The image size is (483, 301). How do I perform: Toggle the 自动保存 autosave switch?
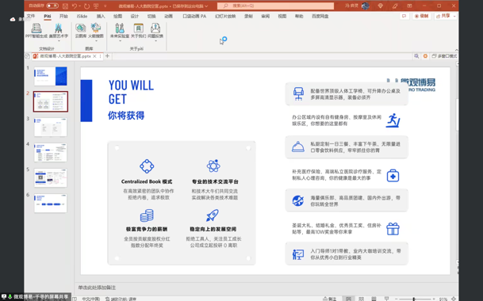pyautogui.click(x=52, y=6)
